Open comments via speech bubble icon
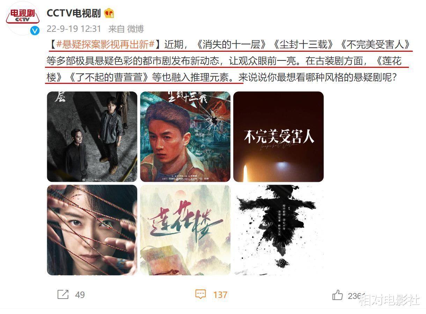The height and width of the screenshot is (314, 426). point(200,294)
